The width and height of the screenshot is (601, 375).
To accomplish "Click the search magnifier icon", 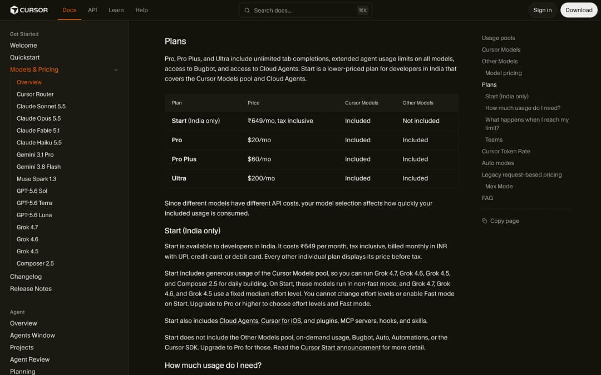I will 247,11.
